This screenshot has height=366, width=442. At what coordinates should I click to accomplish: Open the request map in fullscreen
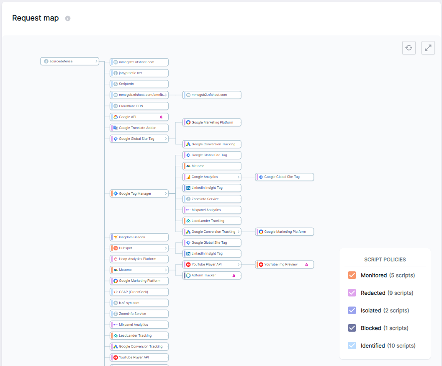[428, 48]
